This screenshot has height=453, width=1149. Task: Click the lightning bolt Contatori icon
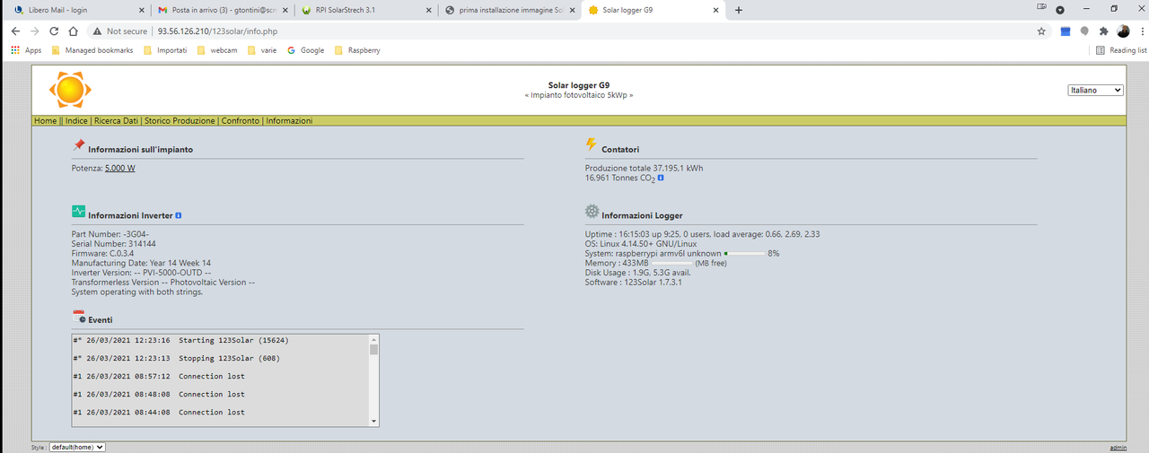591,144
